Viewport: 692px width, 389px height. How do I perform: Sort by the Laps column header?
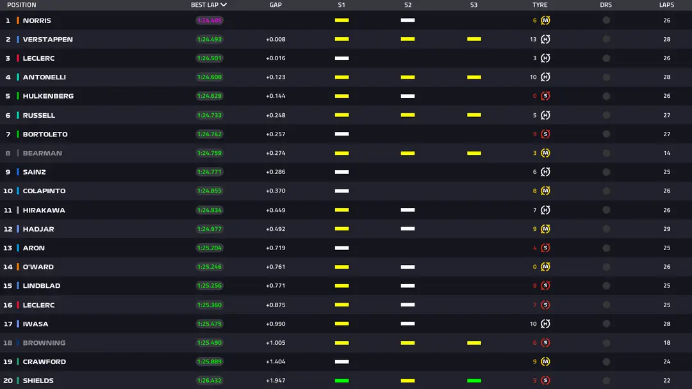coord(666,5)
